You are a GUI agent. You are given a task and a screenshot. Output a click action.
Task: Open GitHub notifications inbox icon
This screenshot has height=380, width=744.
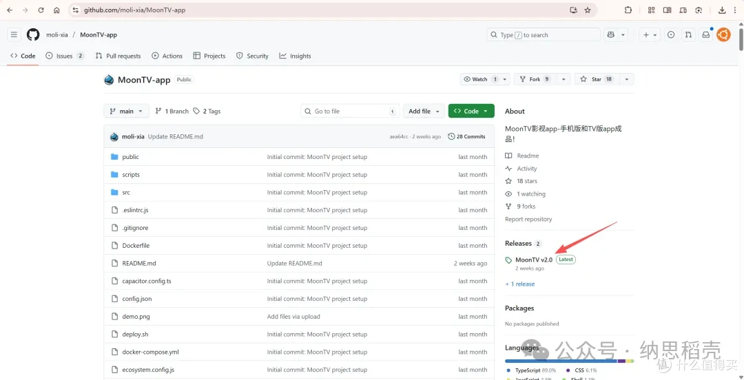point(706,34)
